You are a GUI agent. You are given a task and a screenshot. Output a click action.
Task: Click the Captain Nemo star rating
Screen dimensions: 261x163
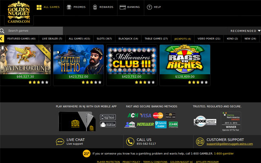(x=91, y=82)
